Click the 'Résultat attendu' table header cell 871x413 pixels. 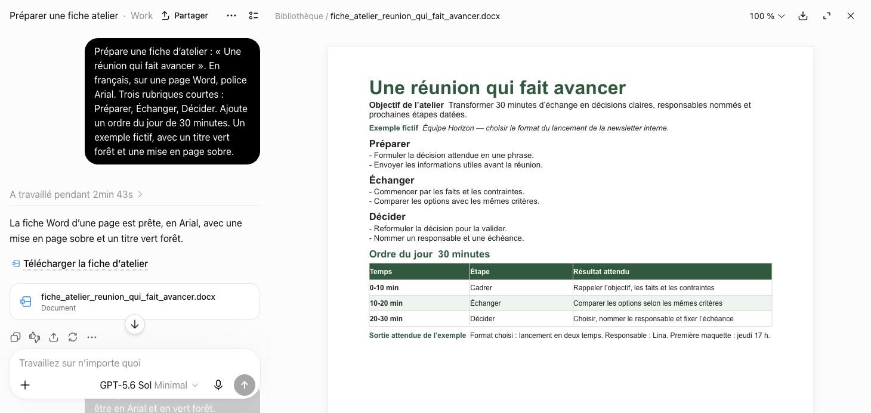click(x=672, y=271)
